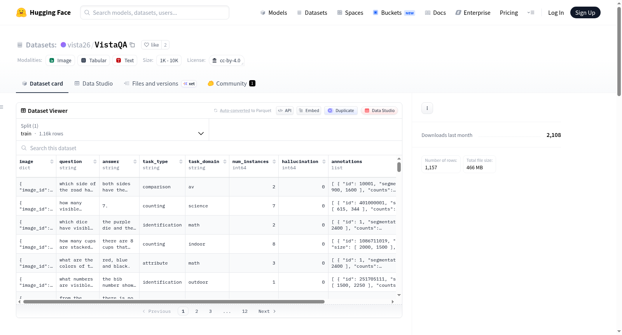
Task: Click the cc-by-4.0 license tag
Action: (x=227, y=60)
